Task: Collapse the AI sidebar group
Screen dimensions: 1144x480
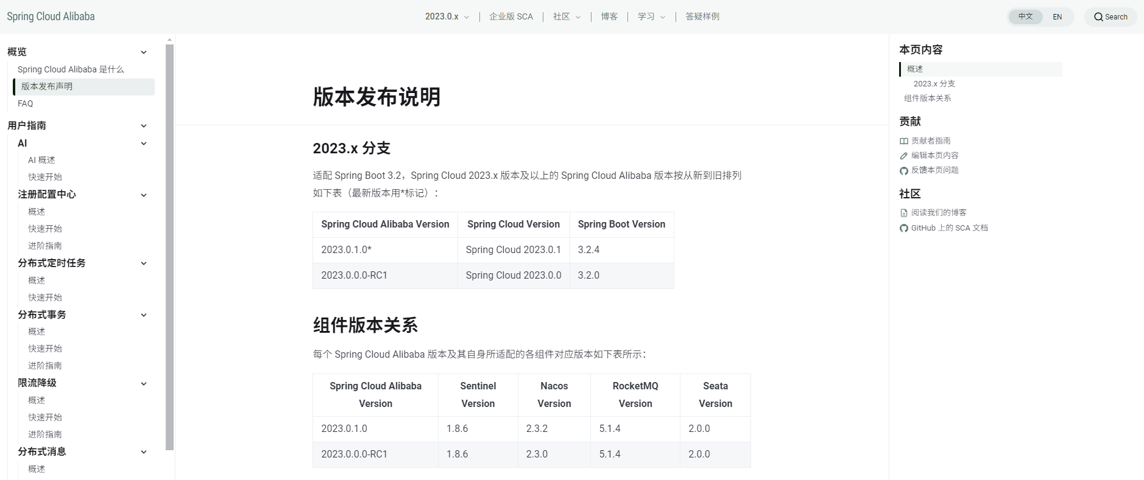Action: coord(144,144)
